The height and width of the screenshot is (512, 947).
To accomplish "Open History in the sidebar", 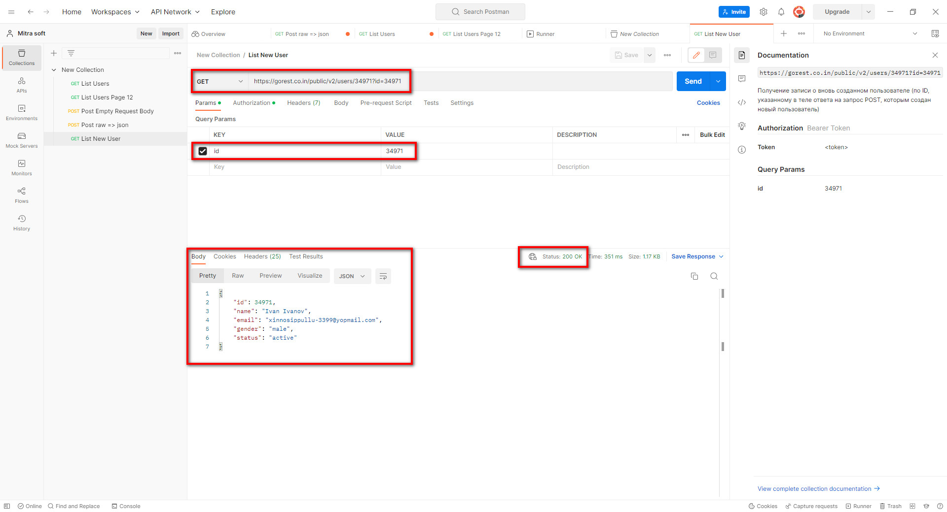I will pyautogui.click(x=22, y=223).
